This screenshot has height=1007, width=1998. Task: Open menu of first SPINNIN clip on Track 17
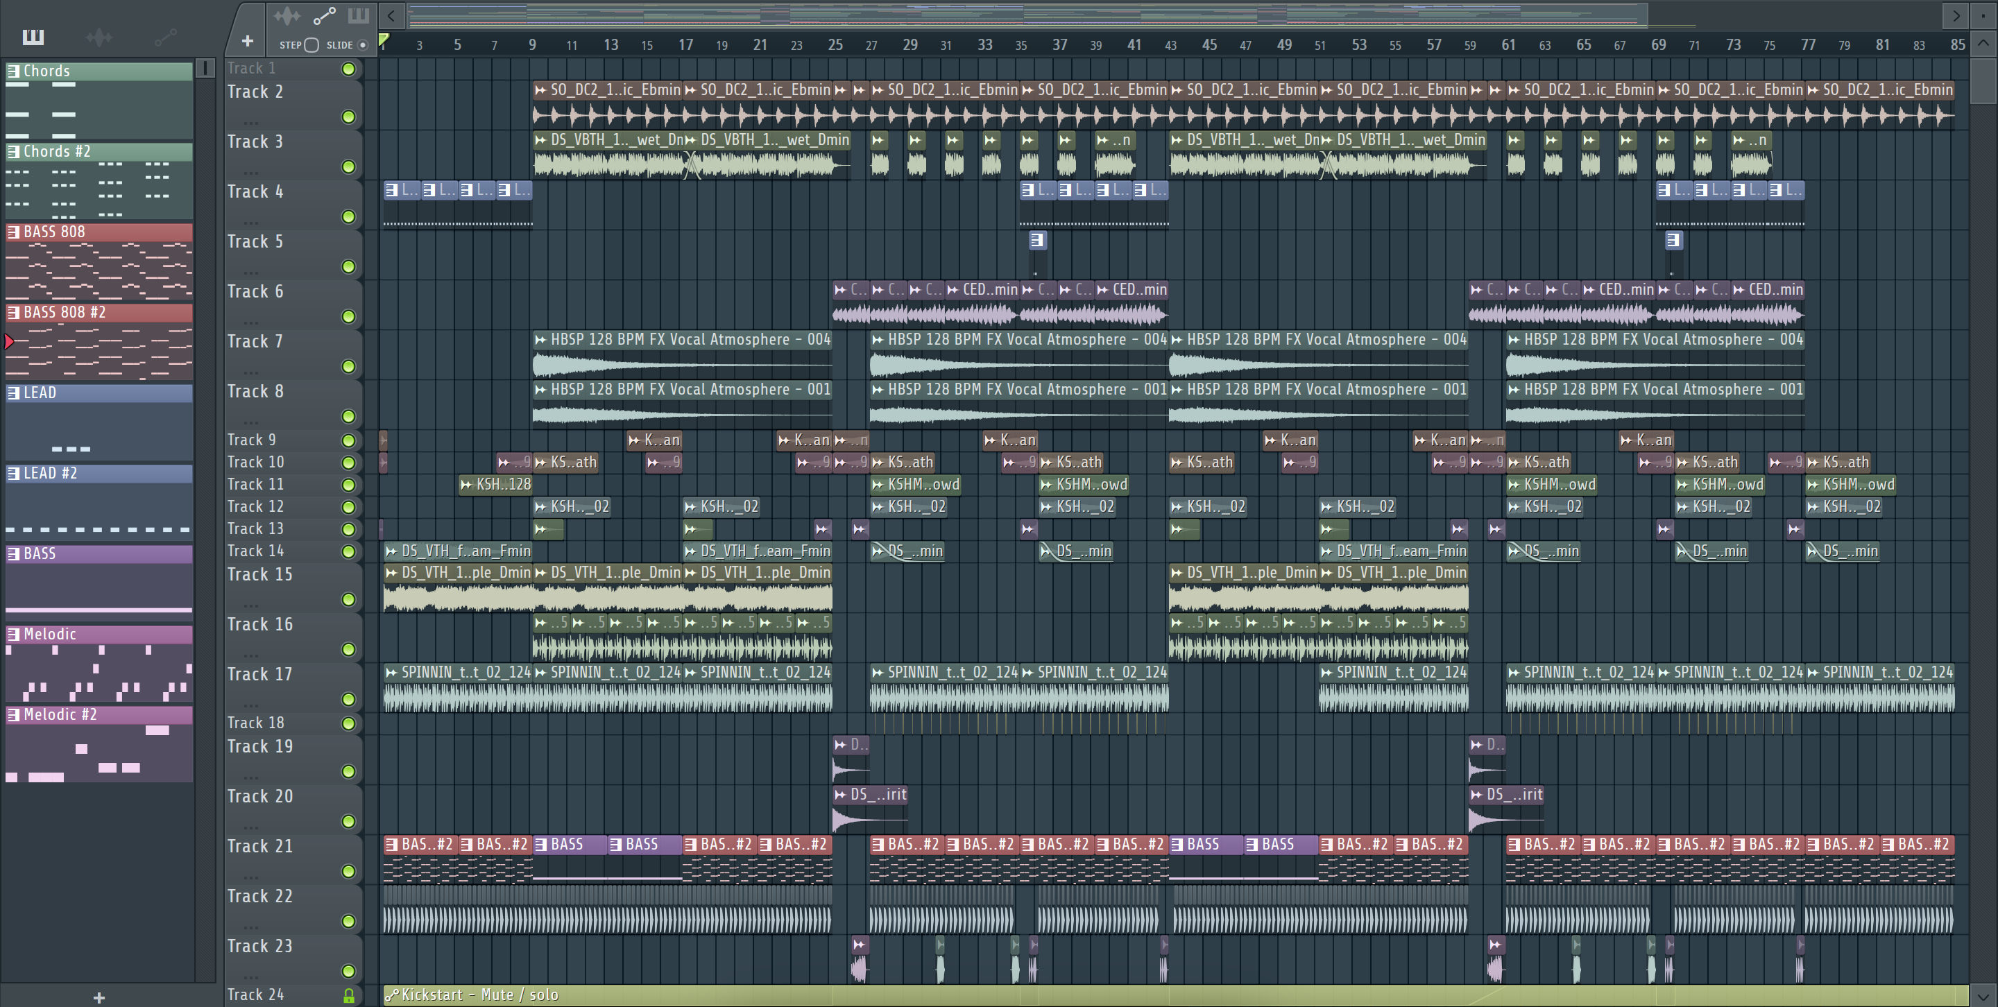[x=392, y=673]
